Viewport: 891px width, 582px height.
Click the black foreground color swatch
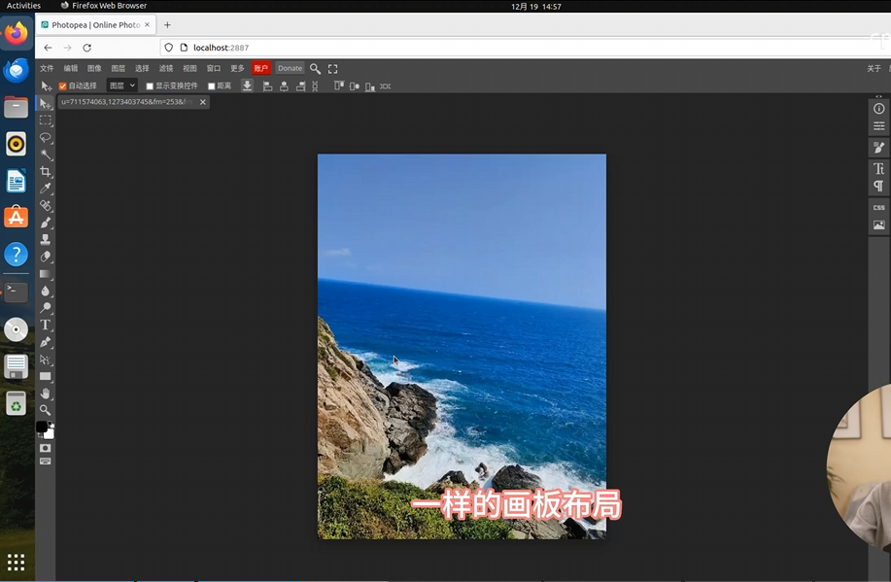(42, 427)
